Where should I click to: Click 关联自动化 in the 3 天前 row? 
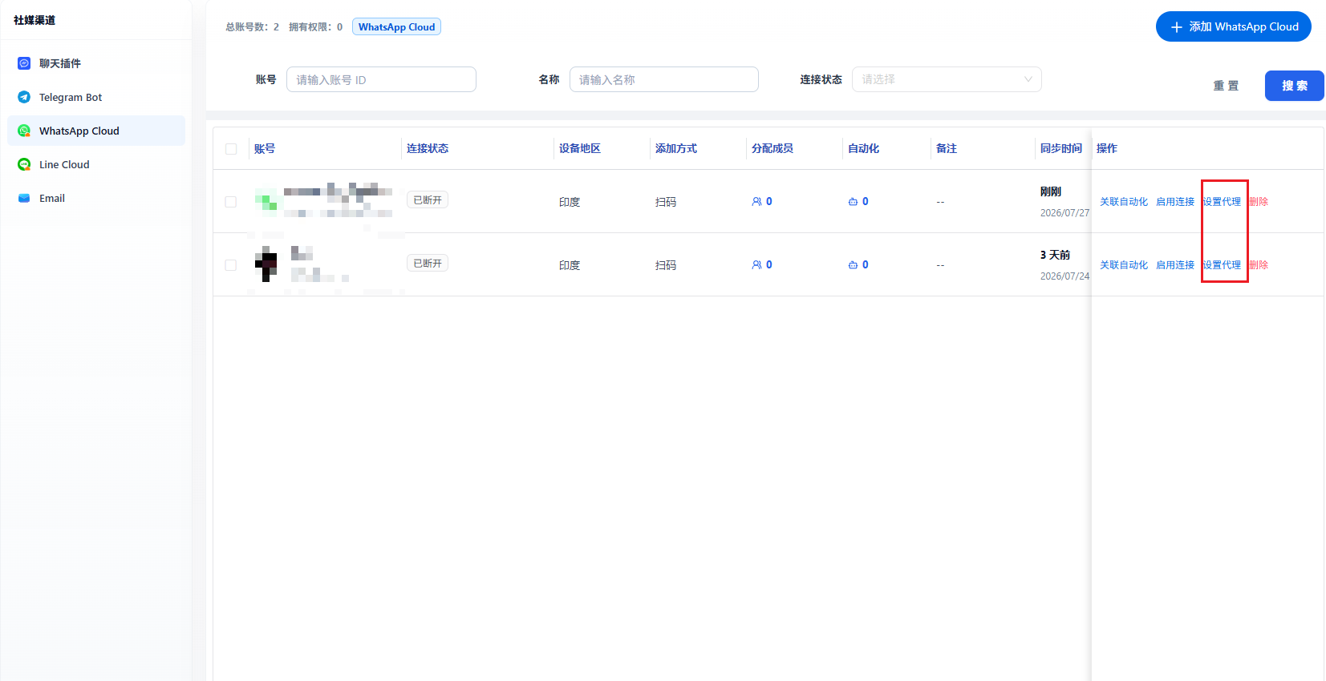[x=1124, y=265]
